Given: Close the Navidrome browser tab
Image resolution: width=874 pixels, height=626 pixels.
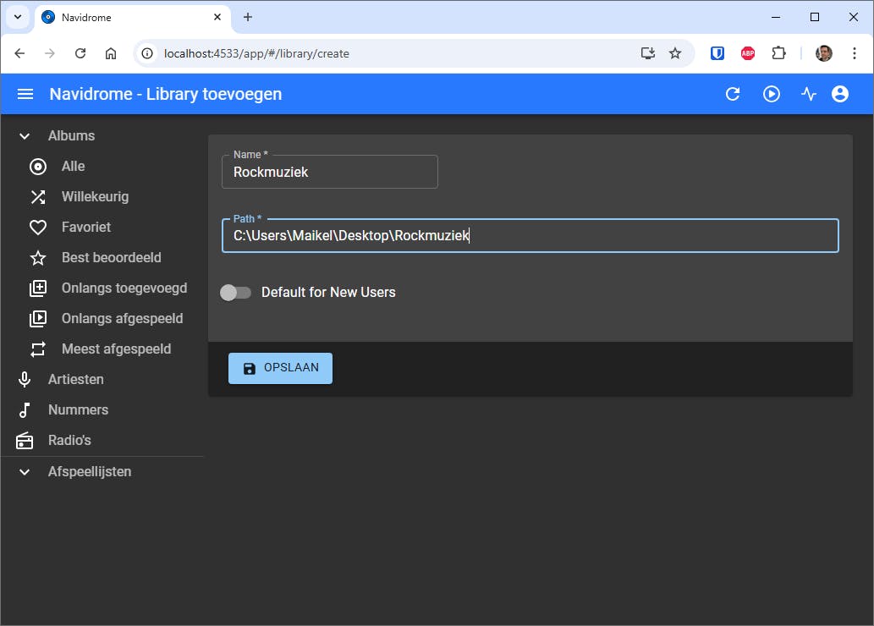Looking at the screenshot, I should tap(217, 17).
